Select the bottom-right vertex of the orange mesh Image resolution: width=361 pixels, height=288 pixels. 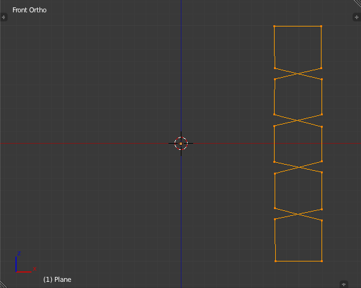pyautogui.click(x=322, y=261)
